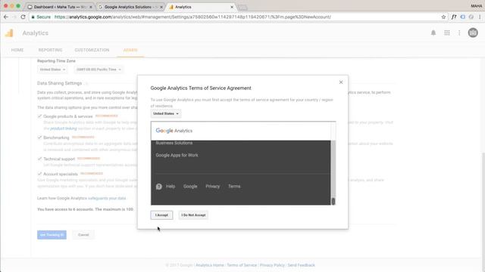This screenshot has width=485, height=272.
Task: Click Help link in terms frame
Action: (171, 187)
